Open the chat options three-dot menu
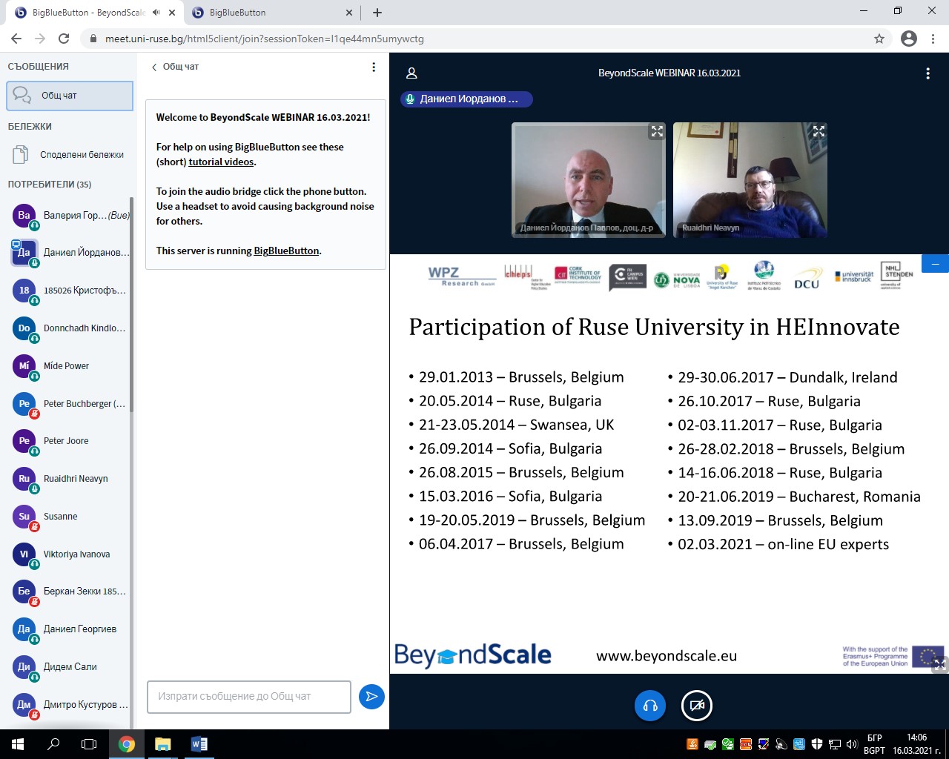The height and width of the screenshot is (759, 949). (x=374, y=67)
